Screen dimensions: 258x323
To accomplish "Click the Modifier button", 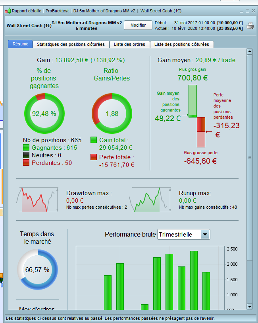I will [x=138, y=25].
